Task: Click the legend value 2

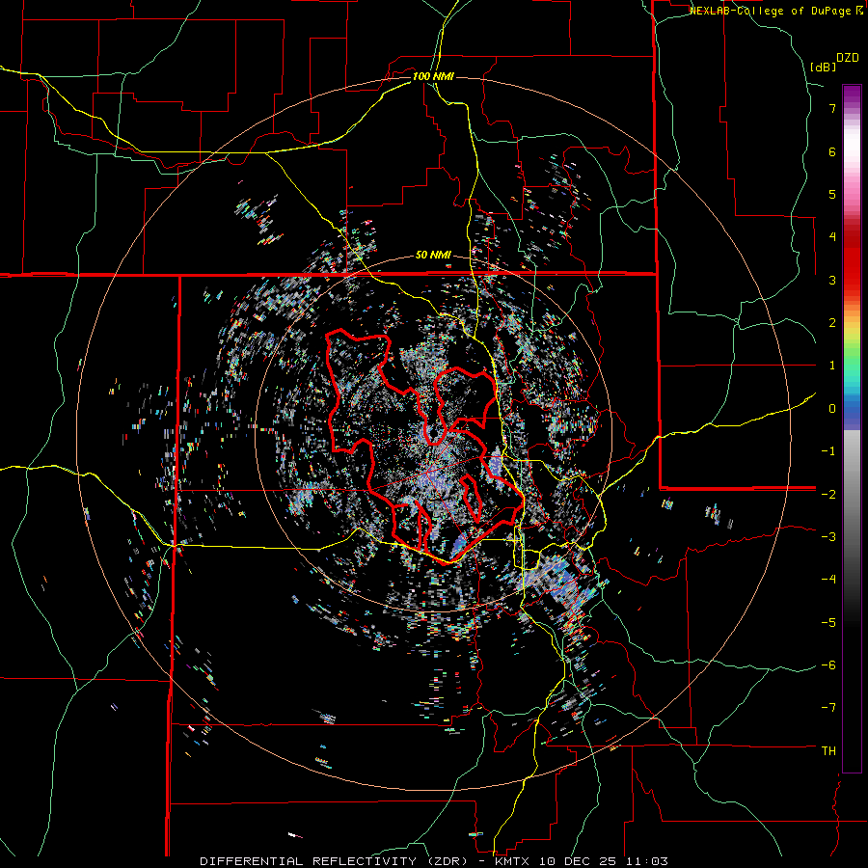Action: pyautogui.click(x=832, y=323)
